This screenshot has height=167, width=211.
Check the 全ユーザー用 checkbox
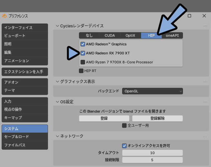124,125
